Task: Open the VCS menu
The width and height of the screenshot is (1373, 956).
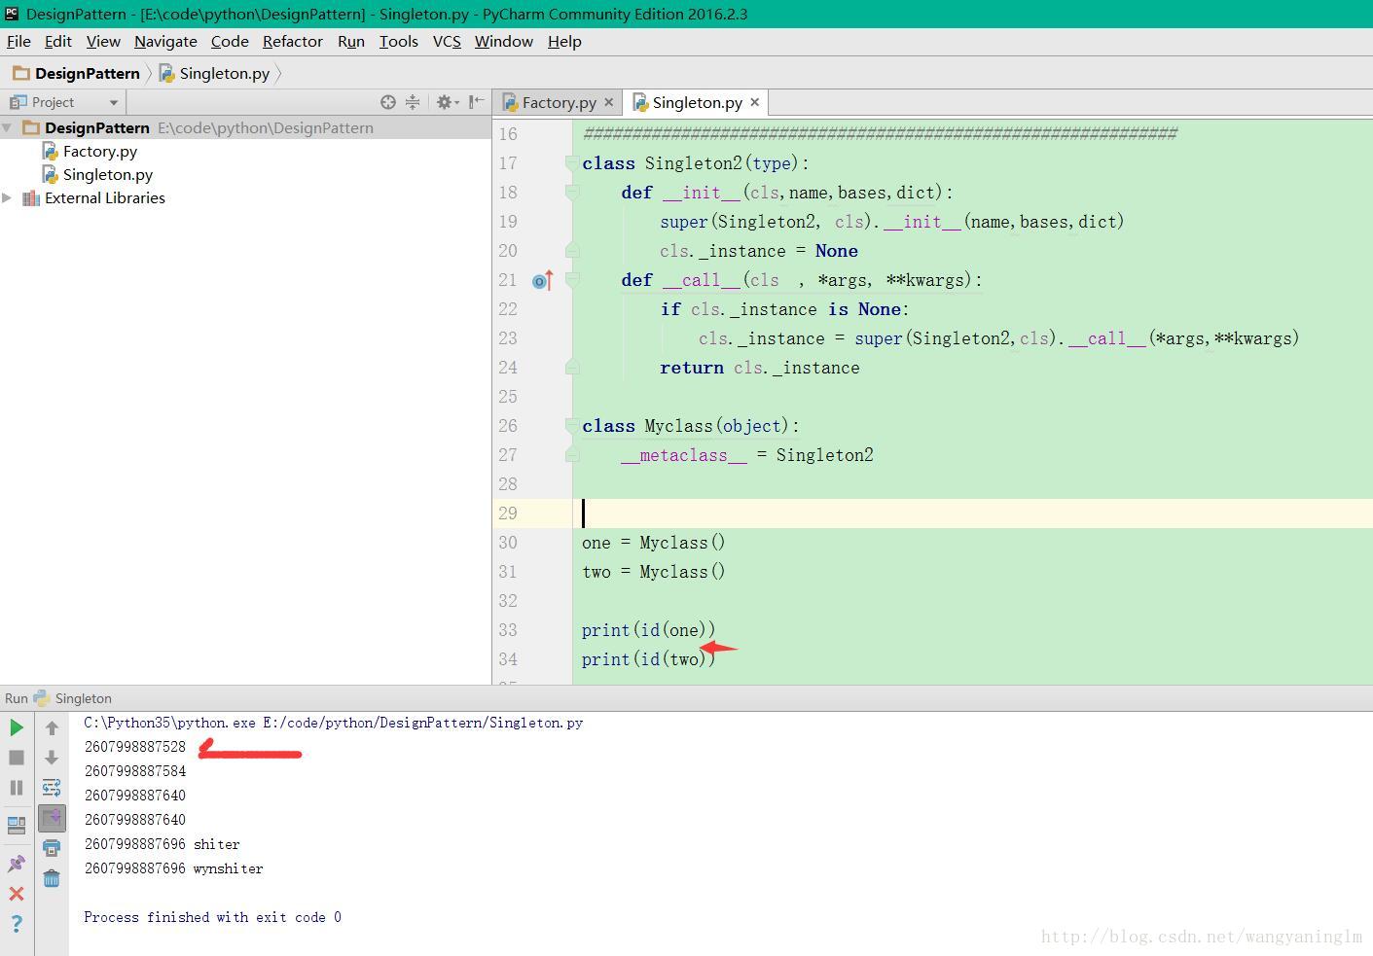Action: (x=447, y=41)
